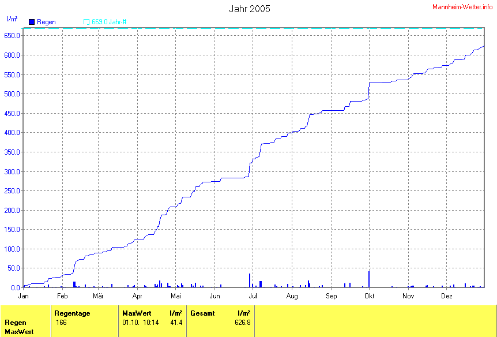Open the Mannheim-Wetter.info link
The height and width of the screenshot is (337, 497).
coord(462,6)
